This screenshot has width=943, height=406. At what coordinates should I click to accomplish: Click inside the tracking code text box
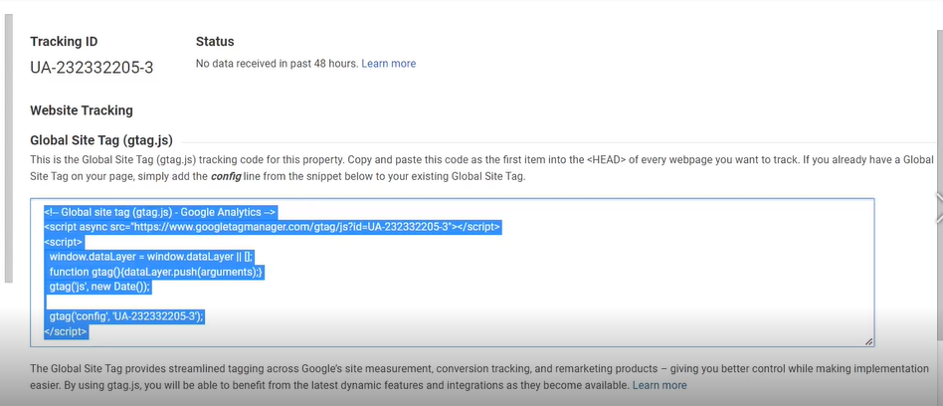(x=453, y=273)
